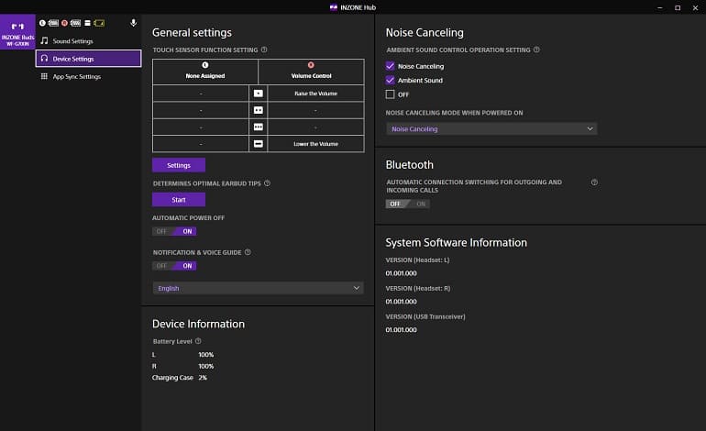
Task: Click ON on the Automatic Power Off toggle
Action: point(187,231)
